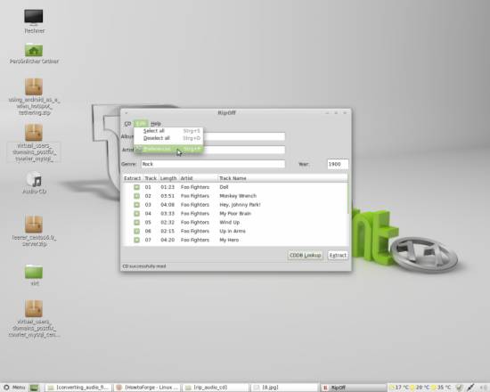Show desktop via panel icon beside Menu
Screen dimensions: 490x392
pyautogui.click(x=35, y=388)
